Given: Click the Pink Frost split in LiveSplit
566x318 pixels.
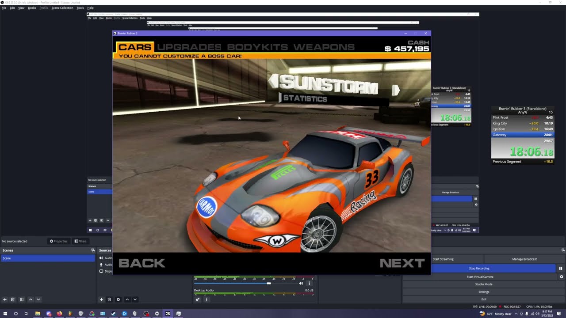Looking at the screenshot, I should (523, 117).
